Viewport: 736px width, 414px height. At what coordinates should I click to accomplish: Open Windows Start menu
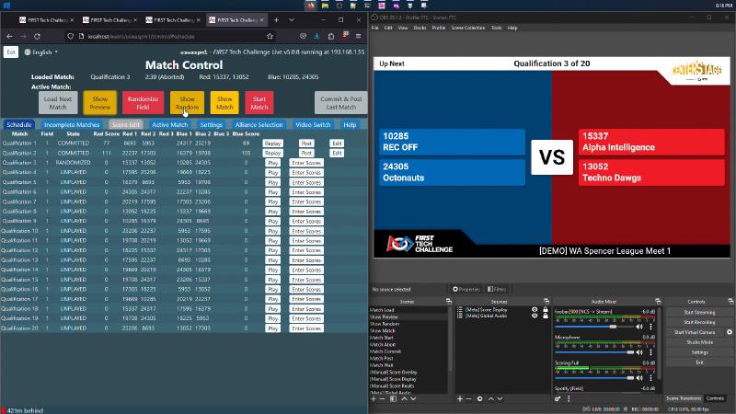click(6, 6)
